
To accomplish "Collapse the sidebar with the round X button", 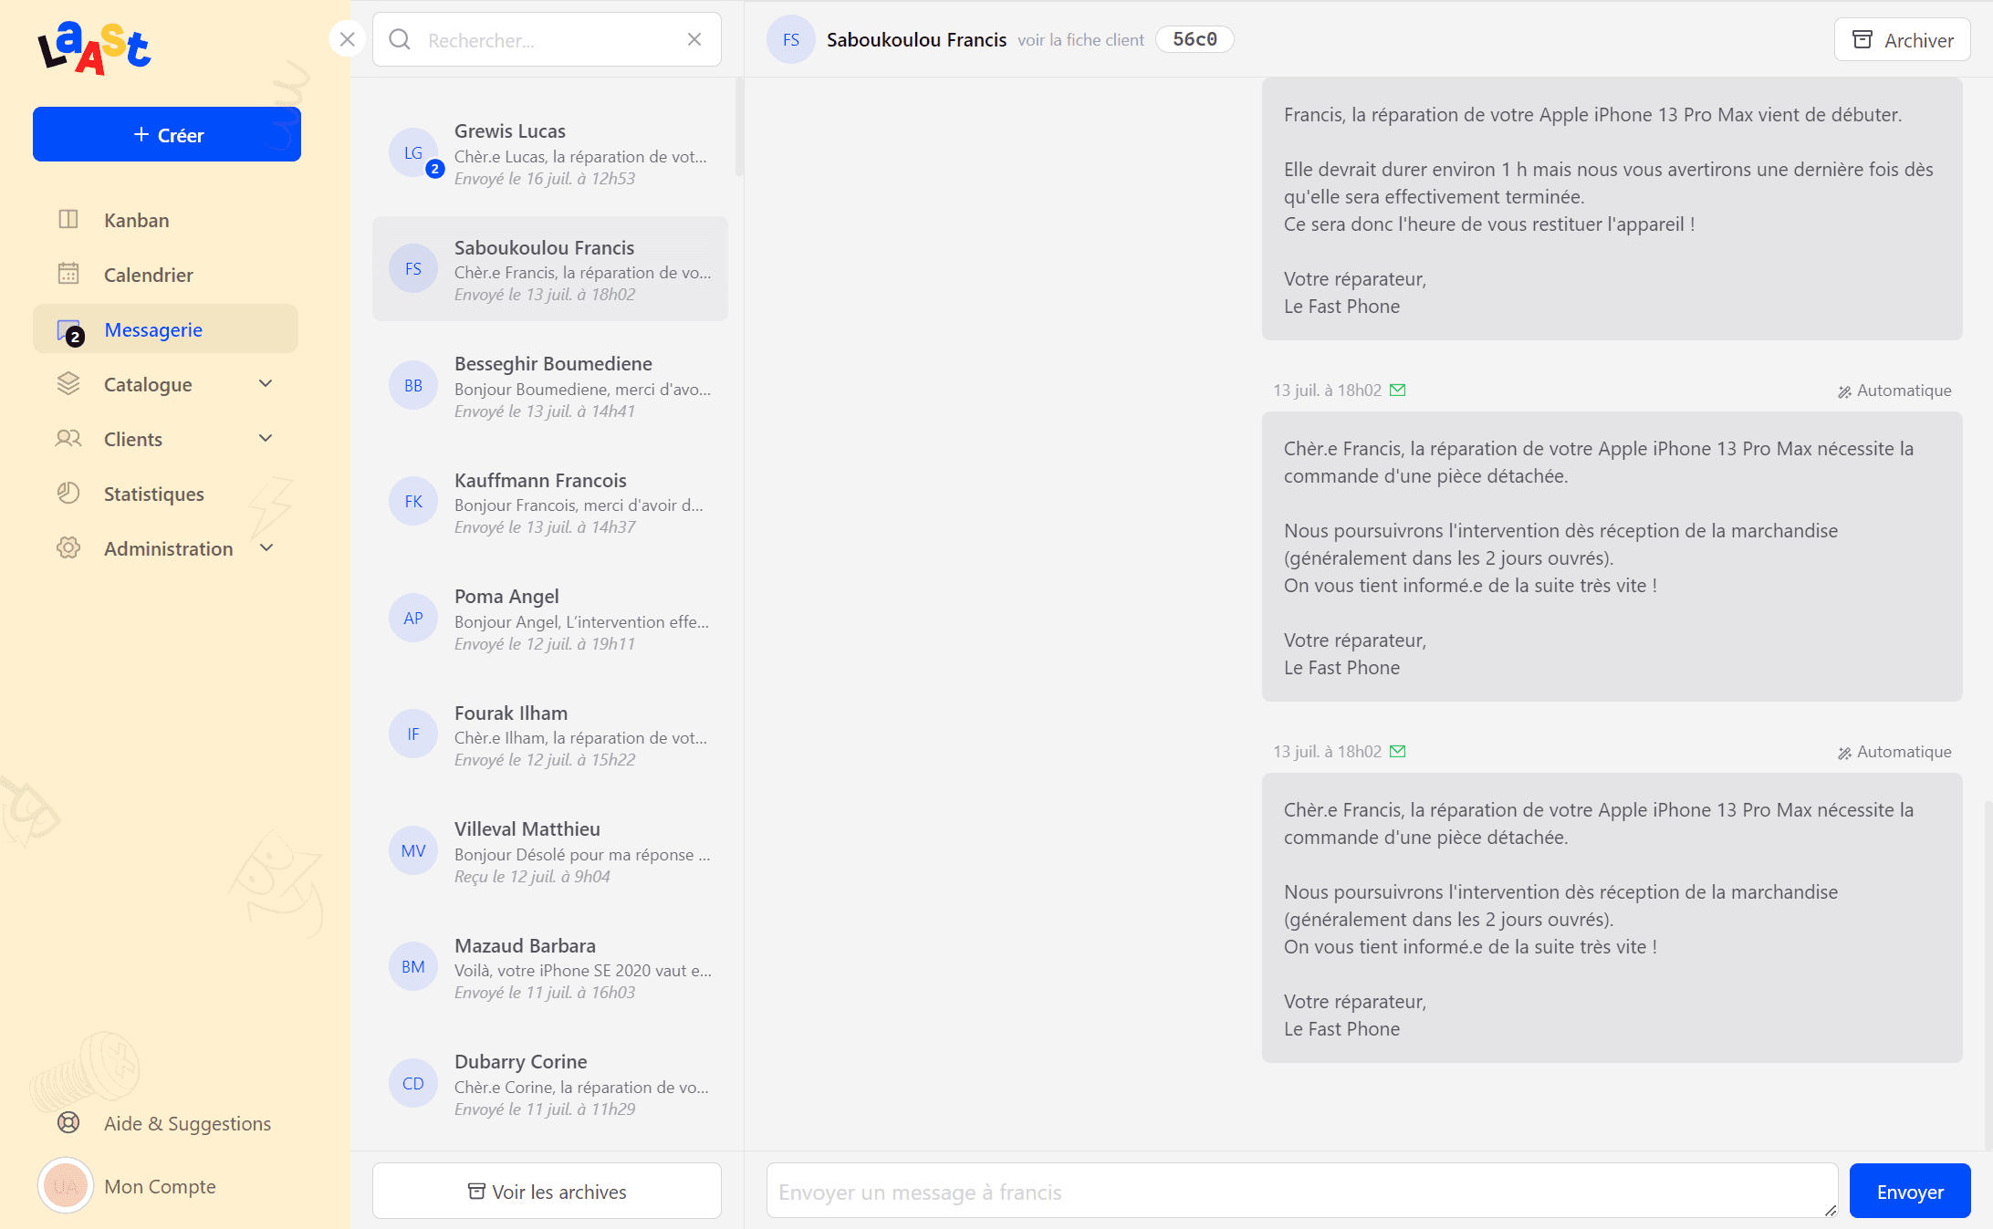I will point(347,39).
